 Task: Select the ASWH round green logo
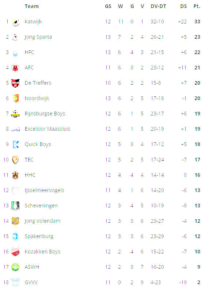click(15, 267)
